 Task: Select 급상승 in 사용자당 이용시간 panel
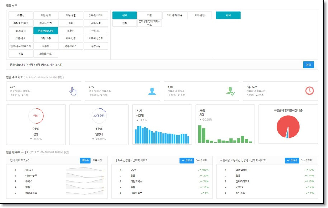(292, 160)
